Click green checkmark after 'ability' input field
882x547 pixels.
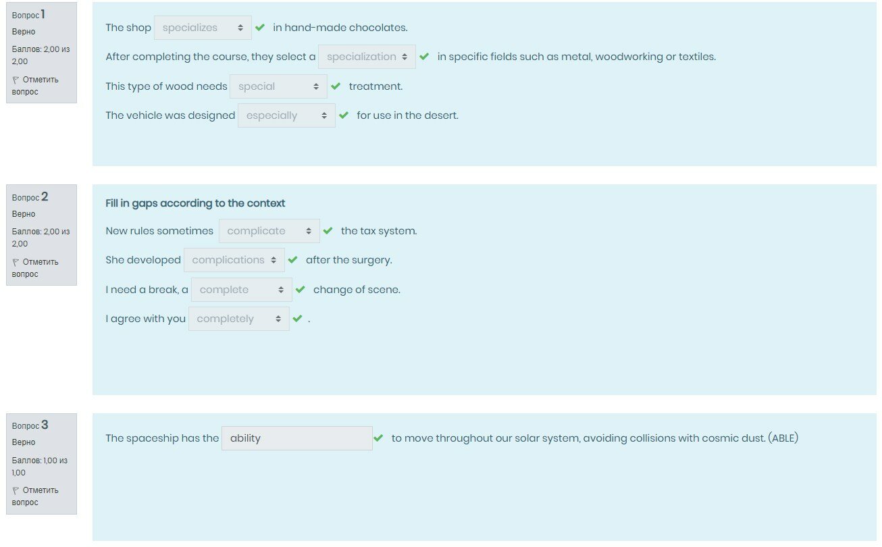point(378,438)
